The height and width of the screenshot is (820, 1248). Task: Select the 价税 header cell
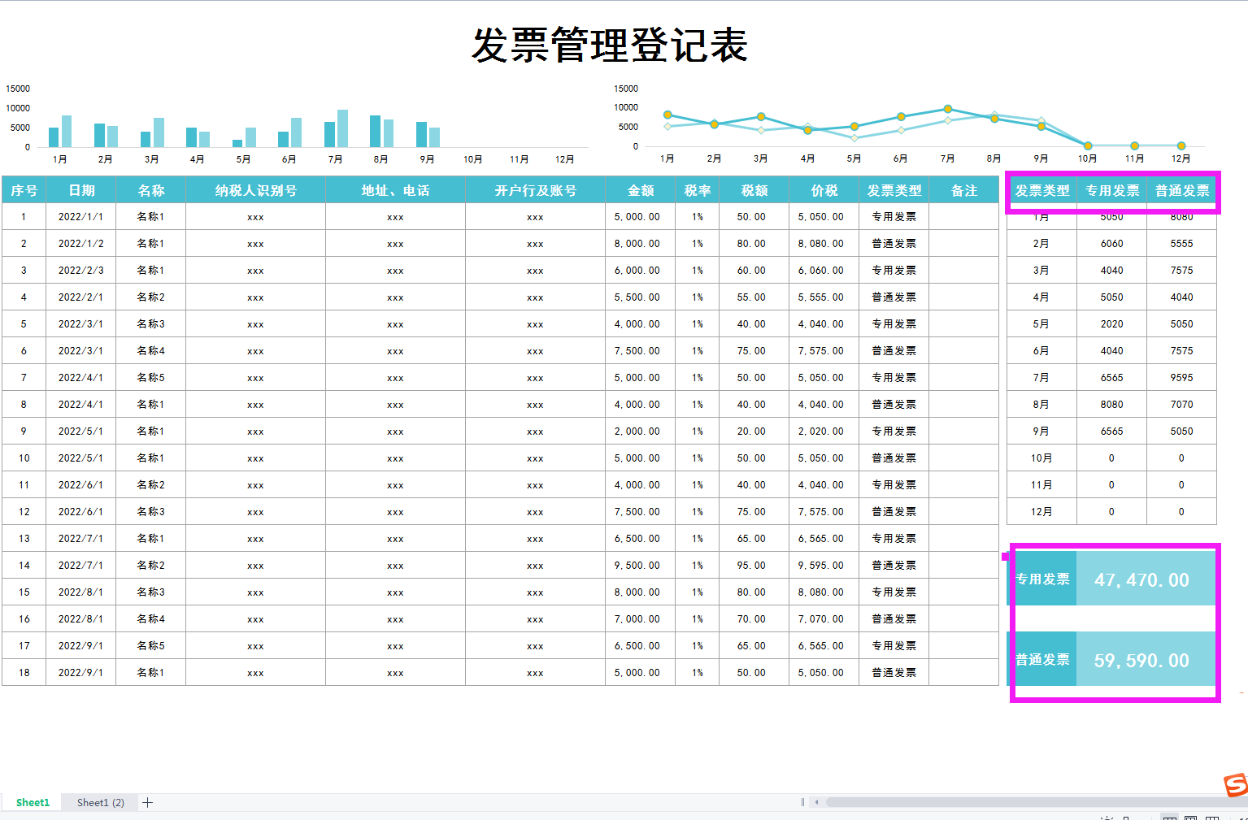[824, 190]
